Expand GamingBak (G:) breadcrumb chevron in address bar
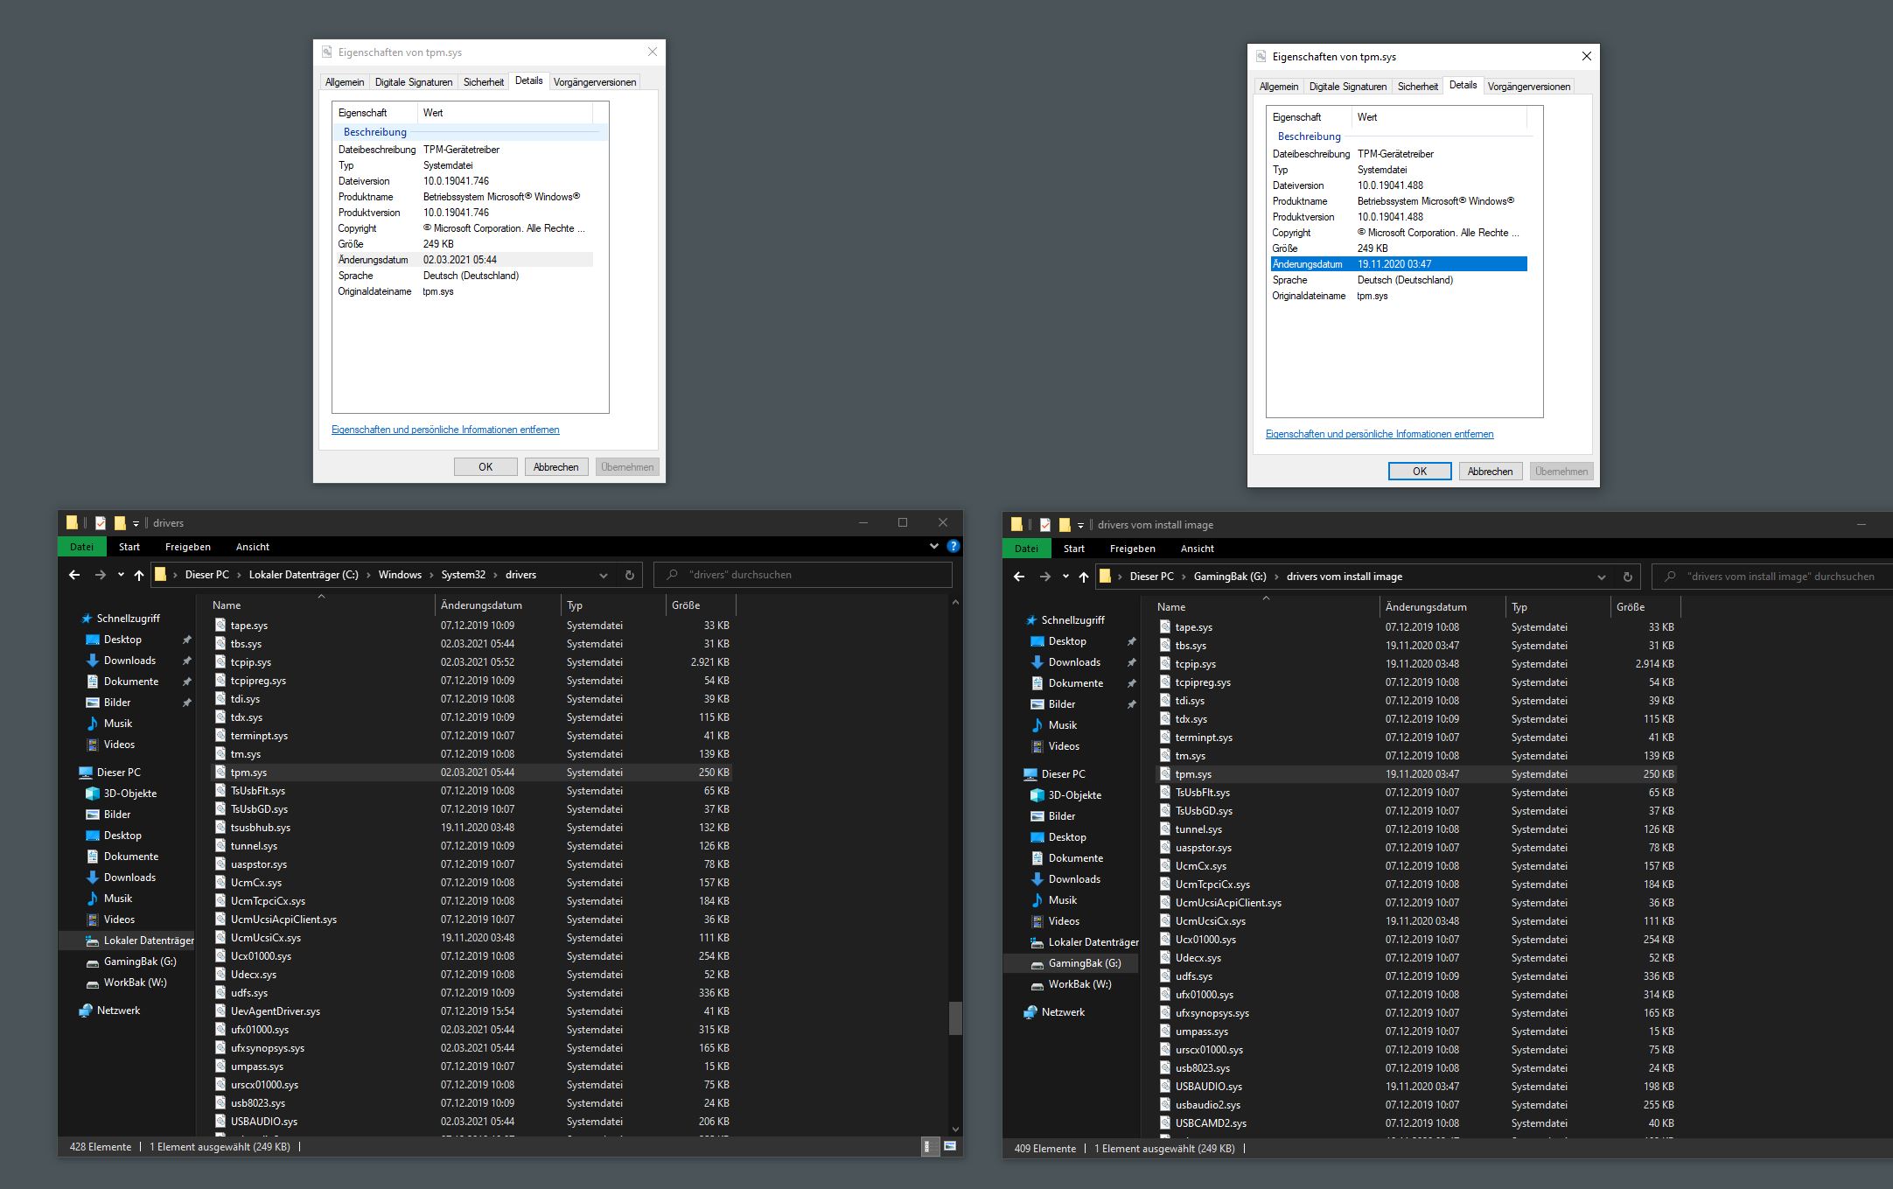Screen dimensions: 1893x1189 (1276, 577)
